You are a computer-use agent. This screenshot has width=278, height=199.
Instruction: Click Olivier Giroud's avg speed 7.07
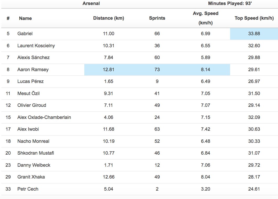205,105
